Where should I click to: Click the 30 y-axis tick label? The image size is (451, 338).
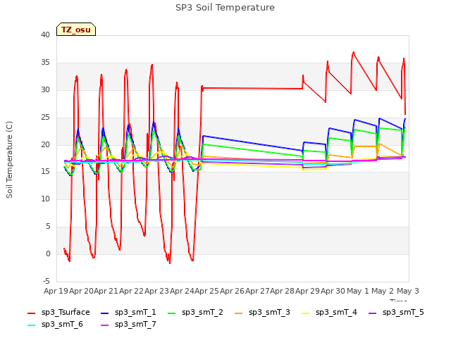click(45, 90)
